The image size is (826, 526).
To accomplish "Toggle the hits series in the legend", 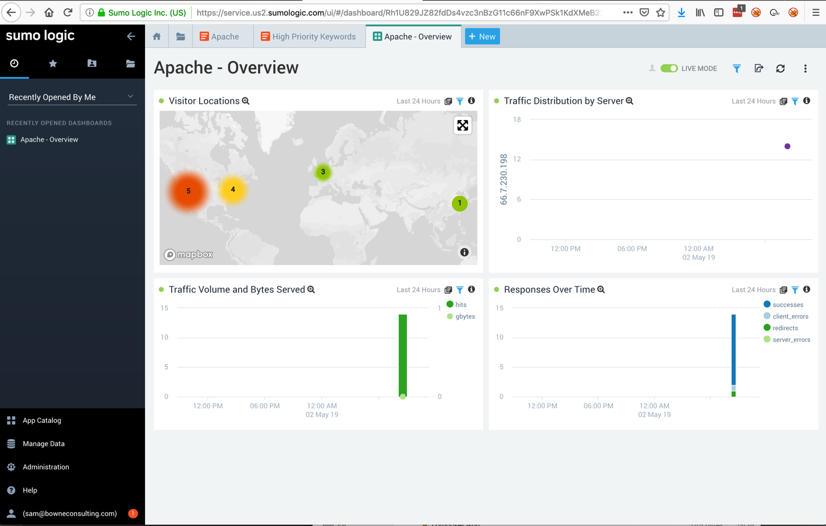I will 460,305.
